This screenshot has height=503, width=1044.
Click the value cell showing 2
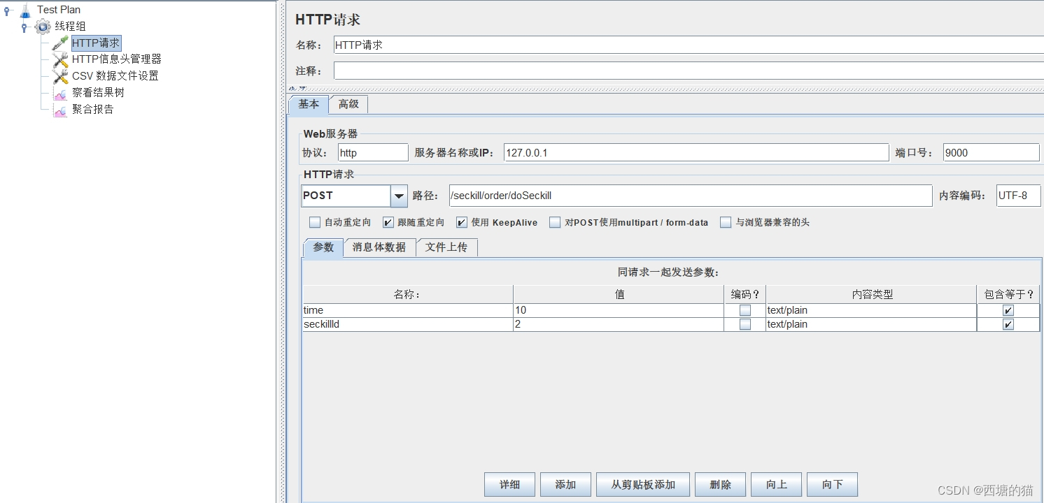[x=619, y=324]
